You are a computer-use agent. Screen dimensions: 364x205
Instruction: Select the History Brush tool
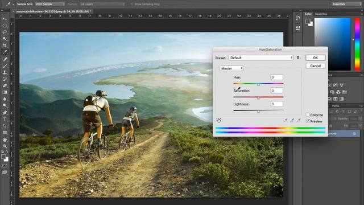click(x=5, y=79)
